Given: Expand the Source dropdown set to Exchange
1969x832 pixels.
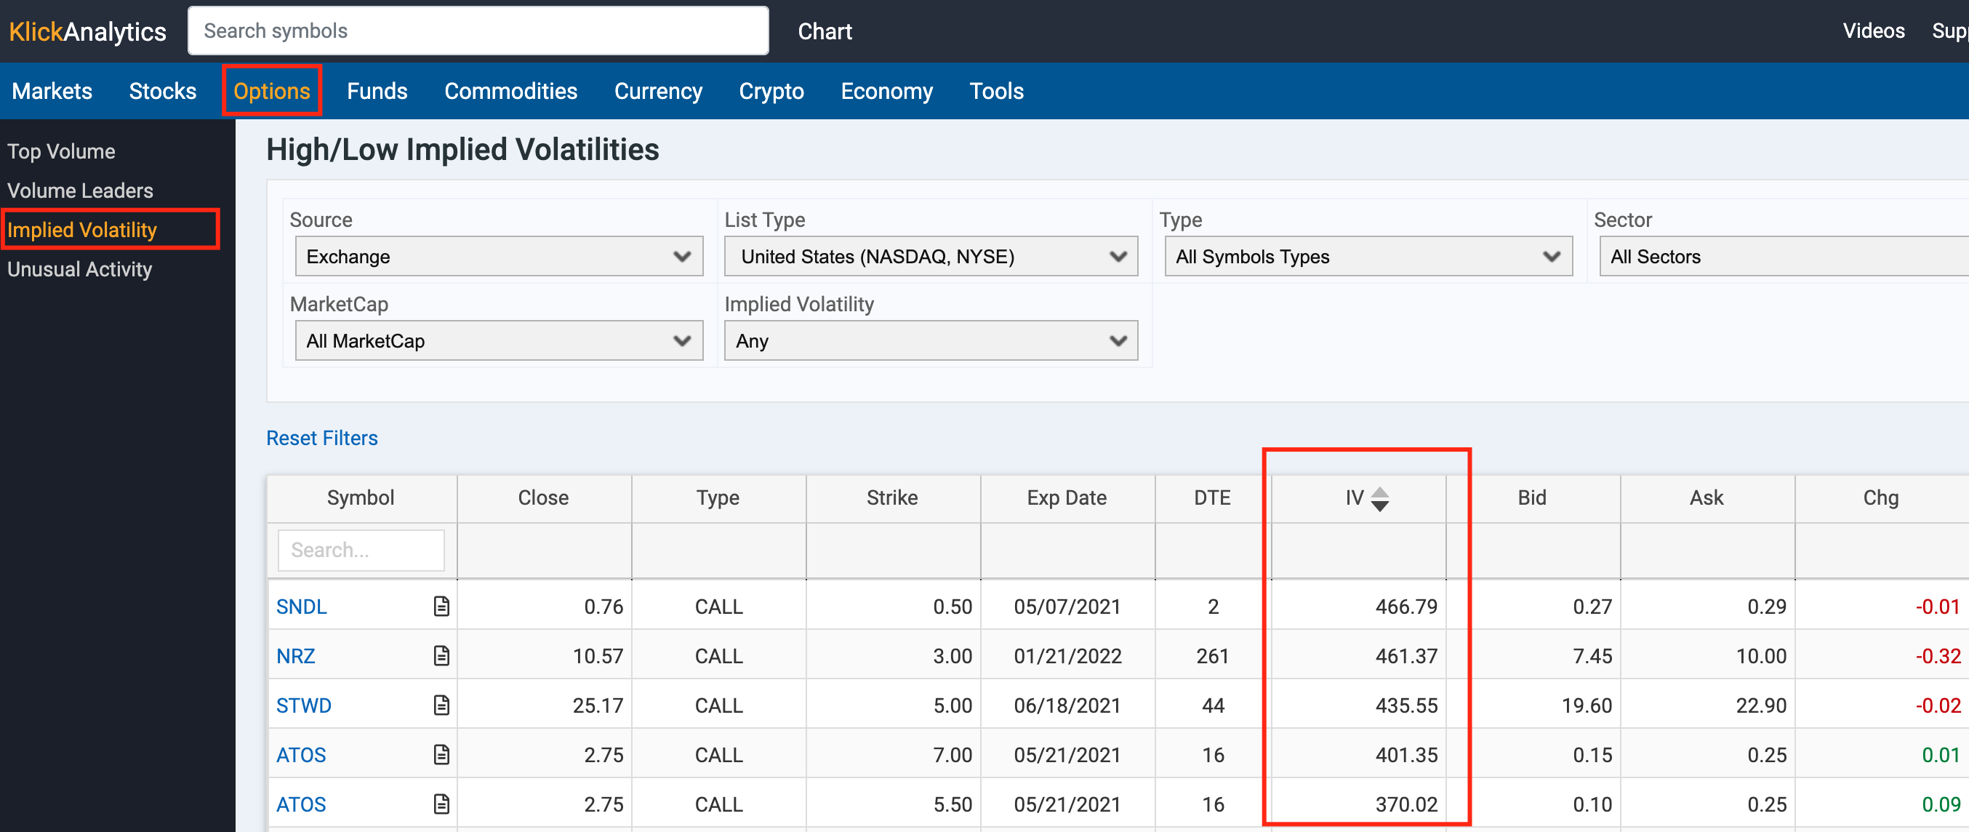Looking at the screenshot, I should click(x=499, y=256).
